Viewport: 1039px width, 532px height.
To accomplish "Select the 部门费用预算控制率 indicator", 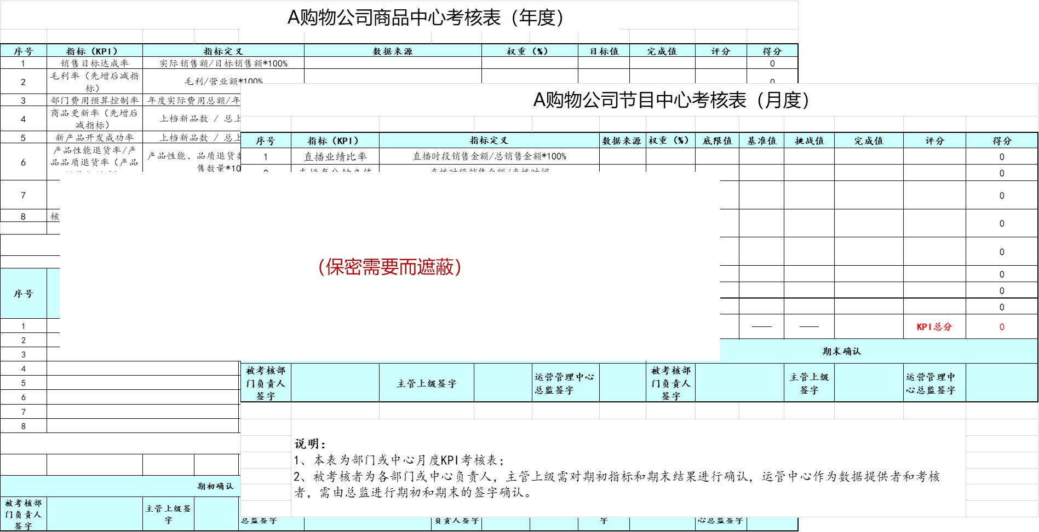I will (x=95, y=101).
